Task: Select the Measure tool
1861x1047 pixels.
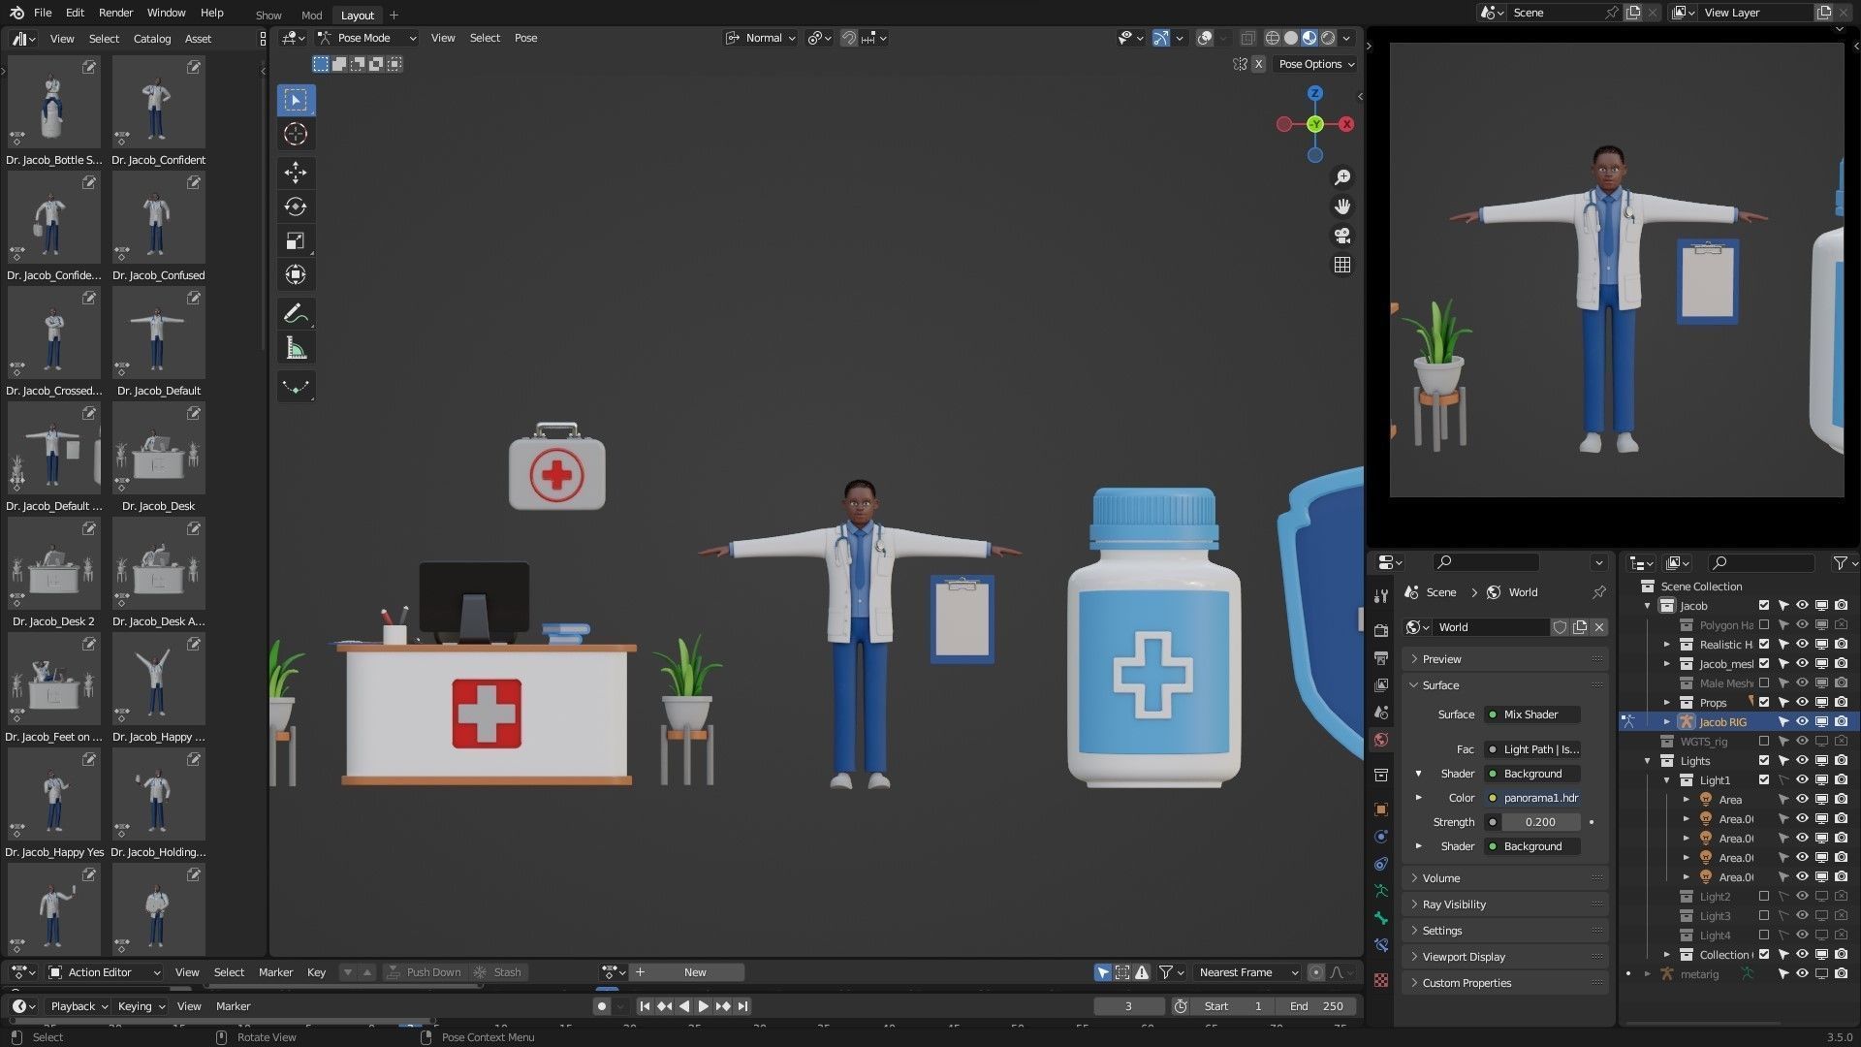Action: click(296, 348)
